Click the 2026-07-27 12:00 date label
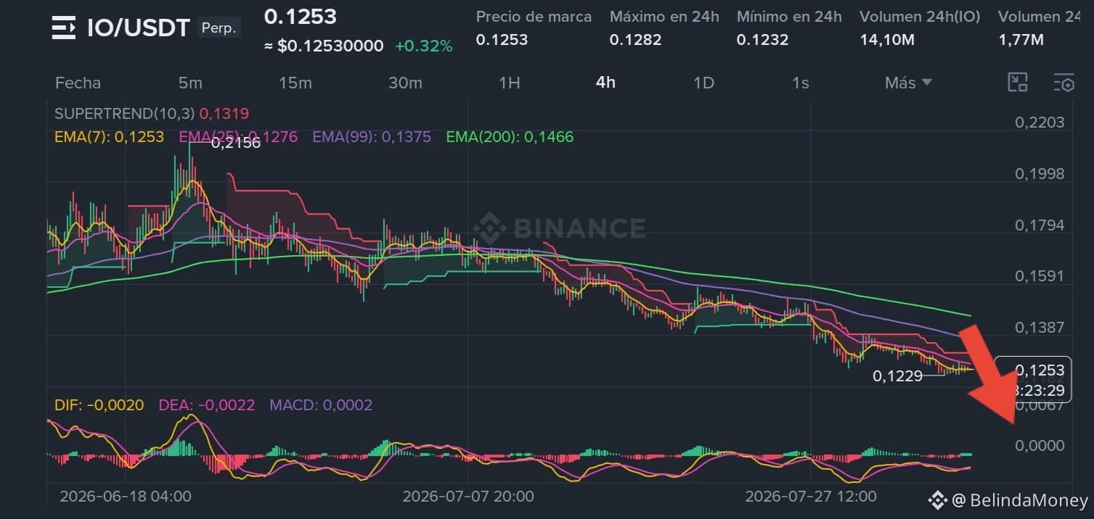Viewport: 1094px width, 519px height. (811, 497)
